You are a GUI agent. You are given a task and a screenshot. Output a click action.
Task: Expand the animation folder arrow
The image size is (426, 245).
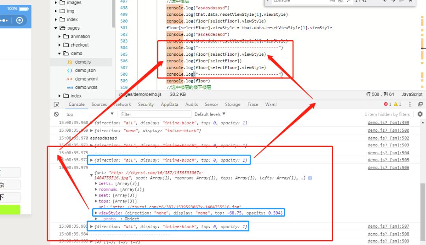click(60, 36)
